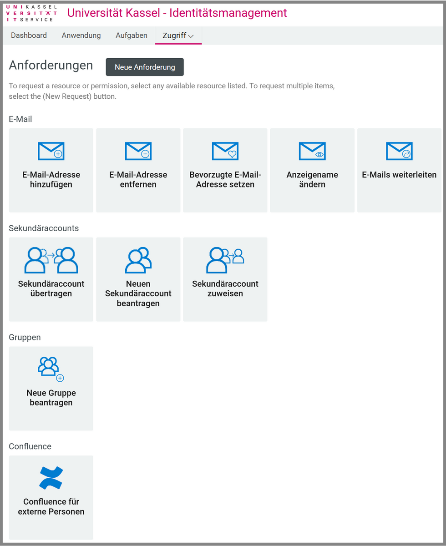Choose the Bevorzugte E-Mail-Adresse setzen text
446x546 pixels.
[x=225, y=180]
